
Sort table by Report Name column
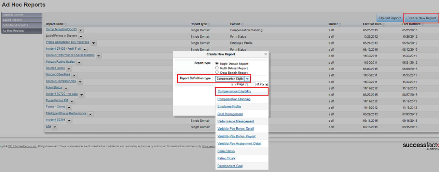click(56, 24)
